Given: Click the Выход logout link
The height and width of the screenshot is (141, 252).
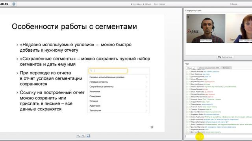Looking at the screenshot, I should point(233,4).
